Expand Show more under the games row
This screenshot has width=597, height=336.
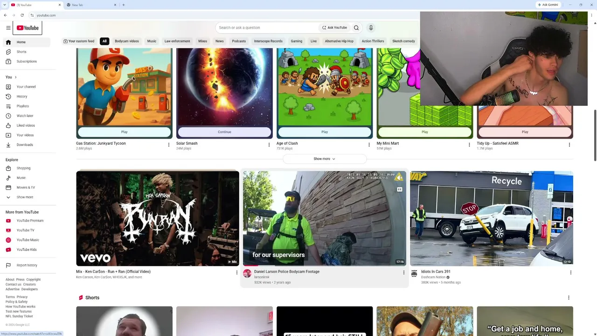pos(324,159)
